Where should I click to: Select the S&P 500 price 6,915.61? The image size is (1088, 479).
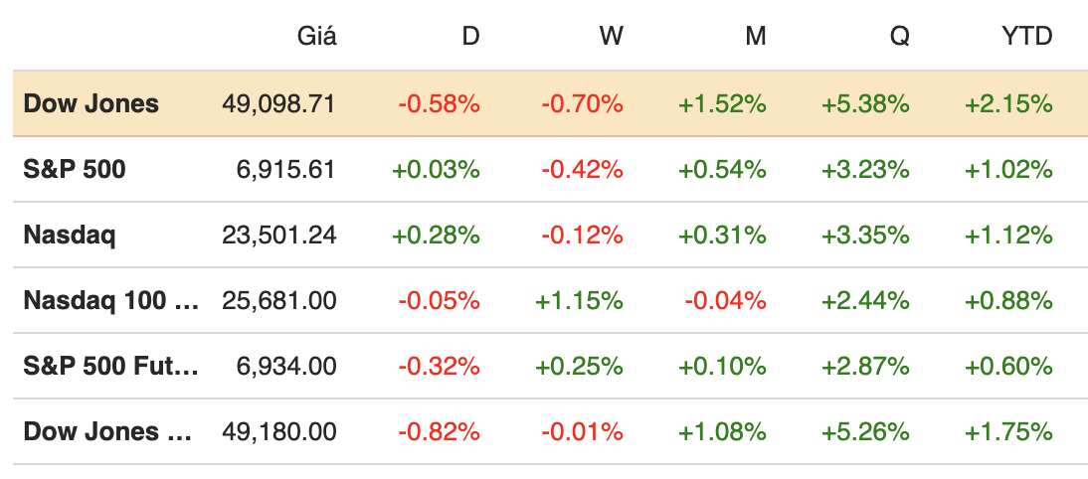coord(287,170)
